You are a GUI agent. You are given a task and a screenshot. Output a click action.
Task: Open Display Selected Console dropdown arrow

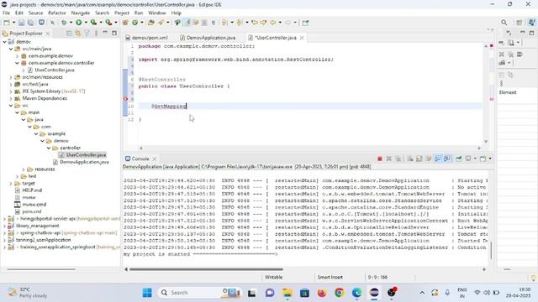pos(475,159)
